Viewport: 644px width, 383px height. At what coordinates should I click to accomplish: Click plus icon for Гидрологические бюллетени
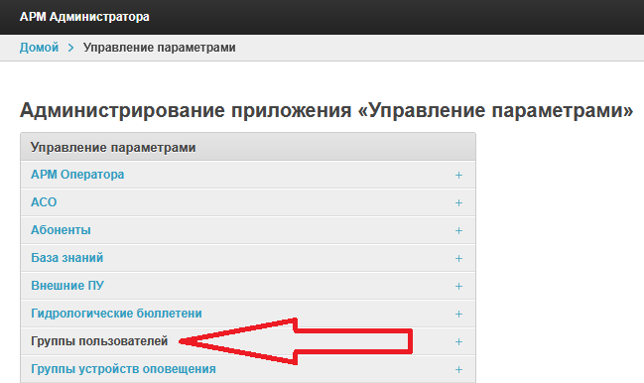pyautogui.click(x=458, y=314)
